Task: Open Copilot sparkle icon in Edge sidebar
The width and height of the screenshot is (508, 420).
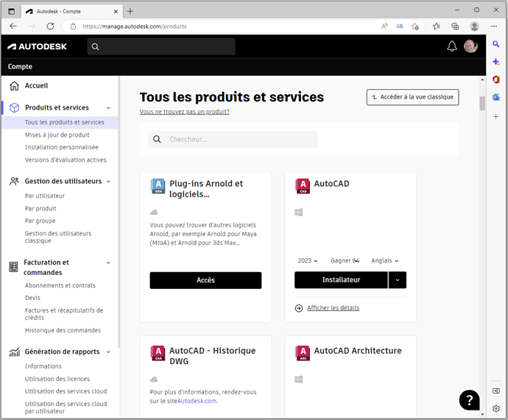Action: pos(495,62)
